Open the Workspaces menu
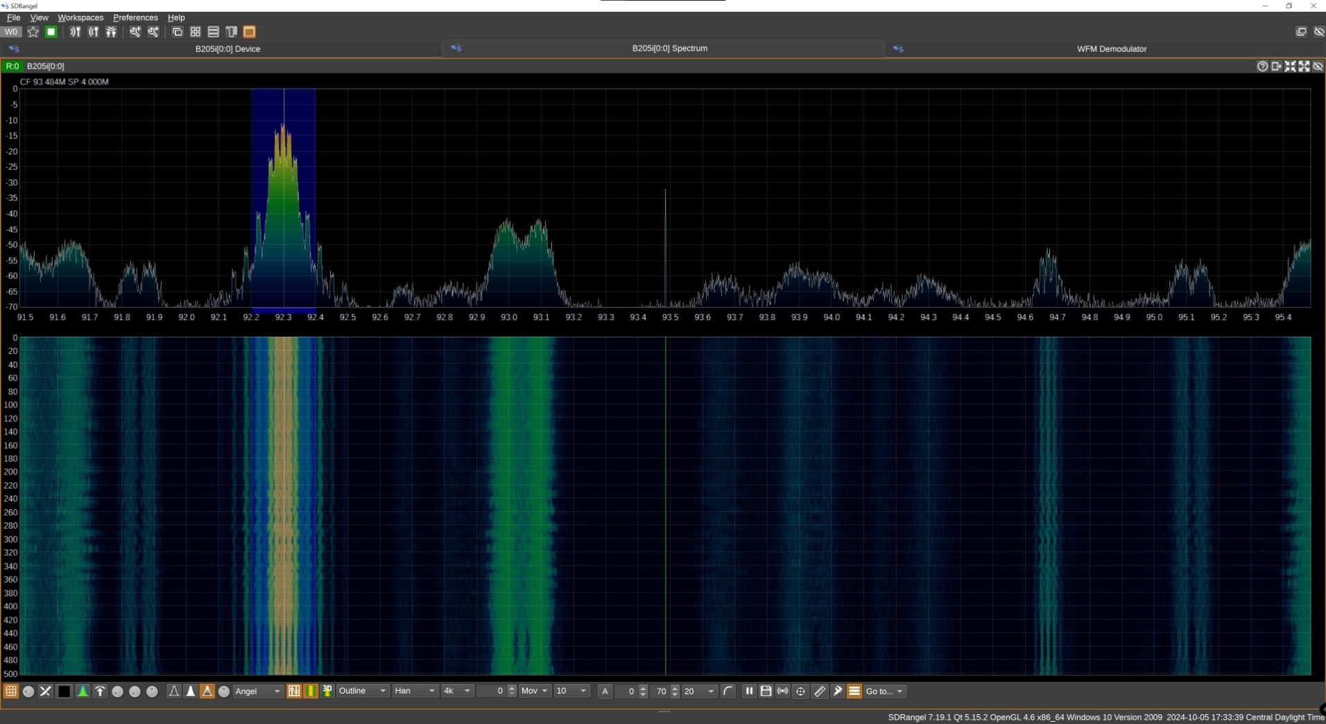The width and height of the screenshot is (1326, 724). 80,17
